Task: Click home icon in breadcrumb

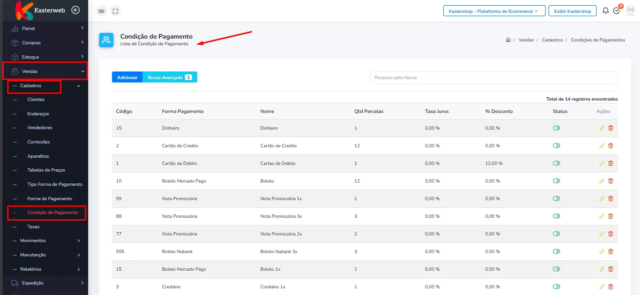Action: [x=508, y=40]
